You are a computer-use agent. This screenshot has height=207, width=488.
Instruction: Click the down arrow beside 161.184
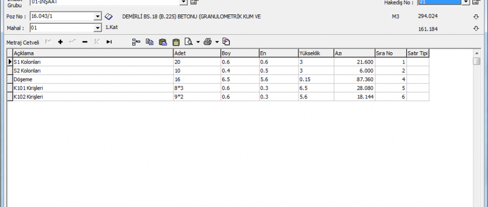(x=476, y=28)
